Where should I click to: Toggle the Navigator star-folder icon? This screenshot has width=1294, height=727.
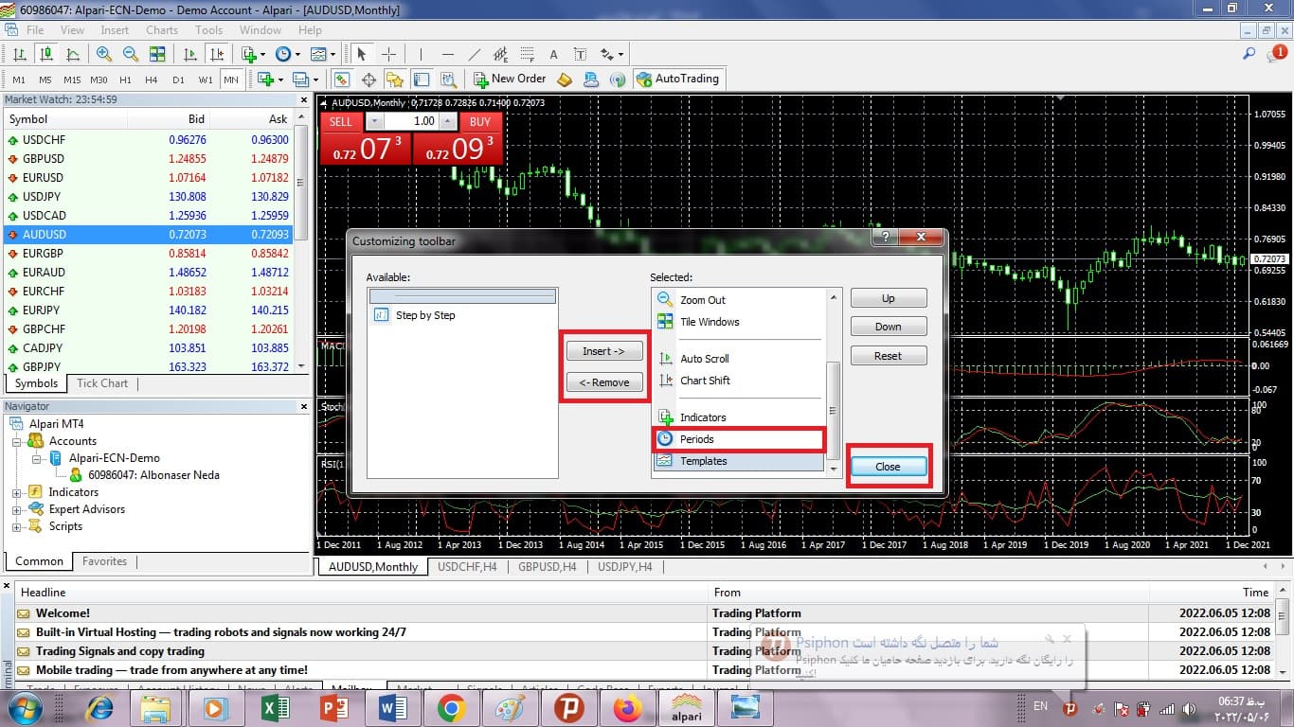pos(395,80)
